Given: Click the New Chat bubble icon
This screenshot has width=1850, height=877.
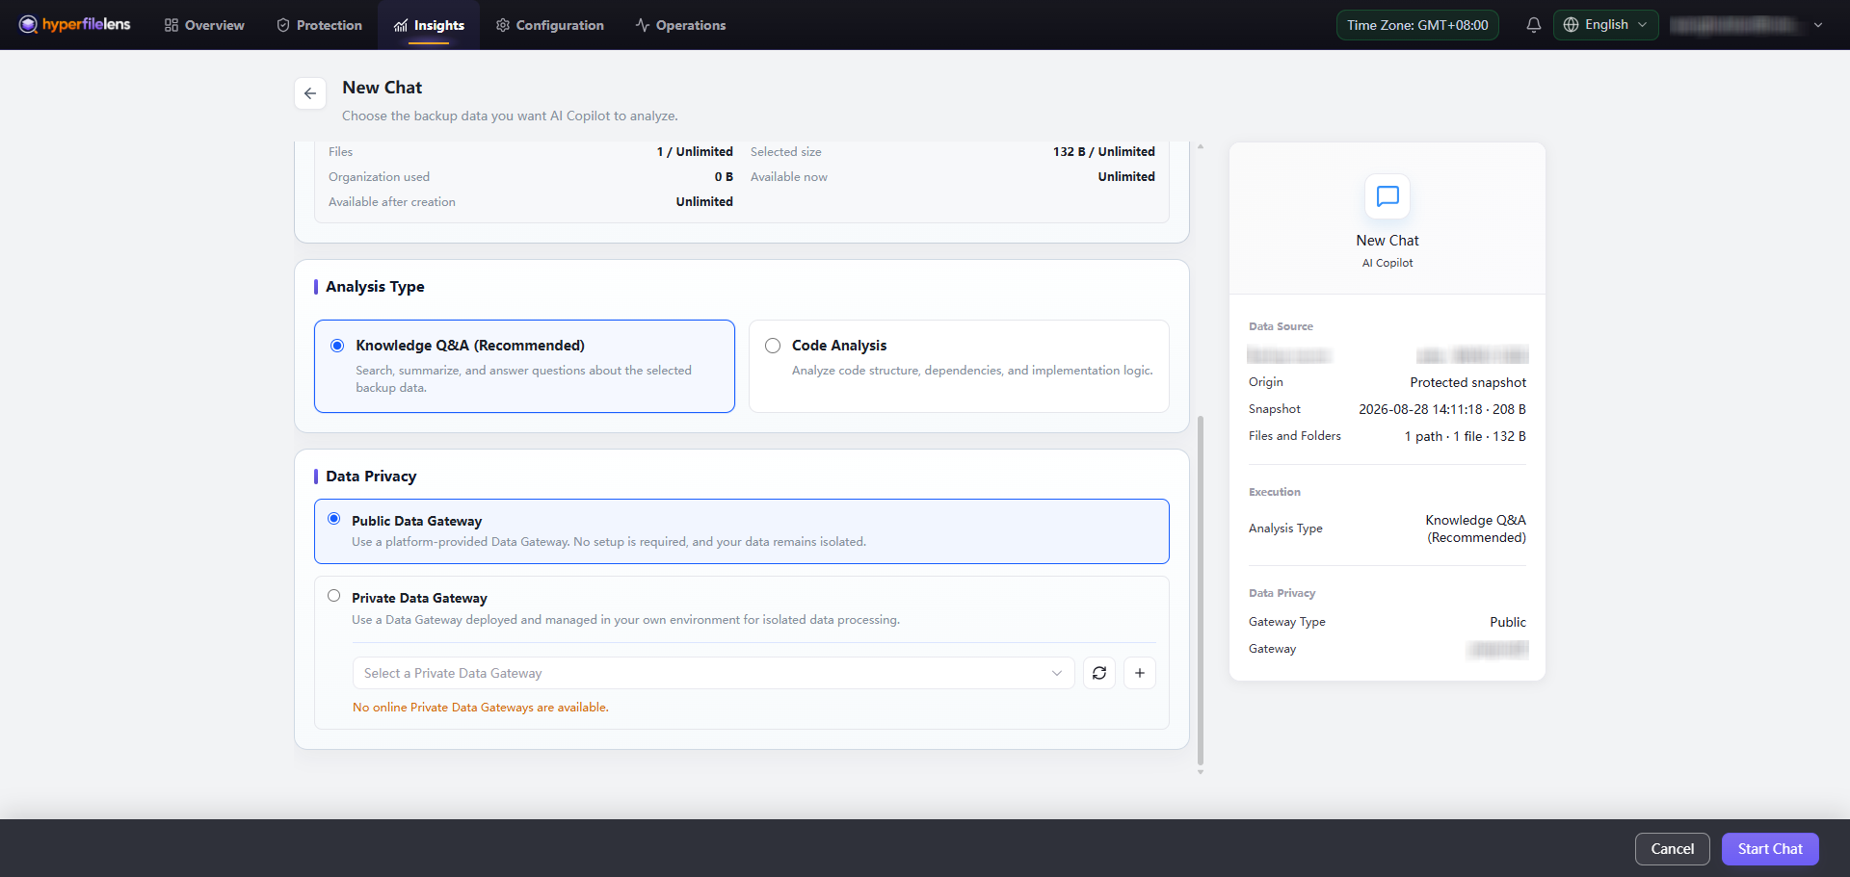Looking at the screenshot, I should 1387,196.
